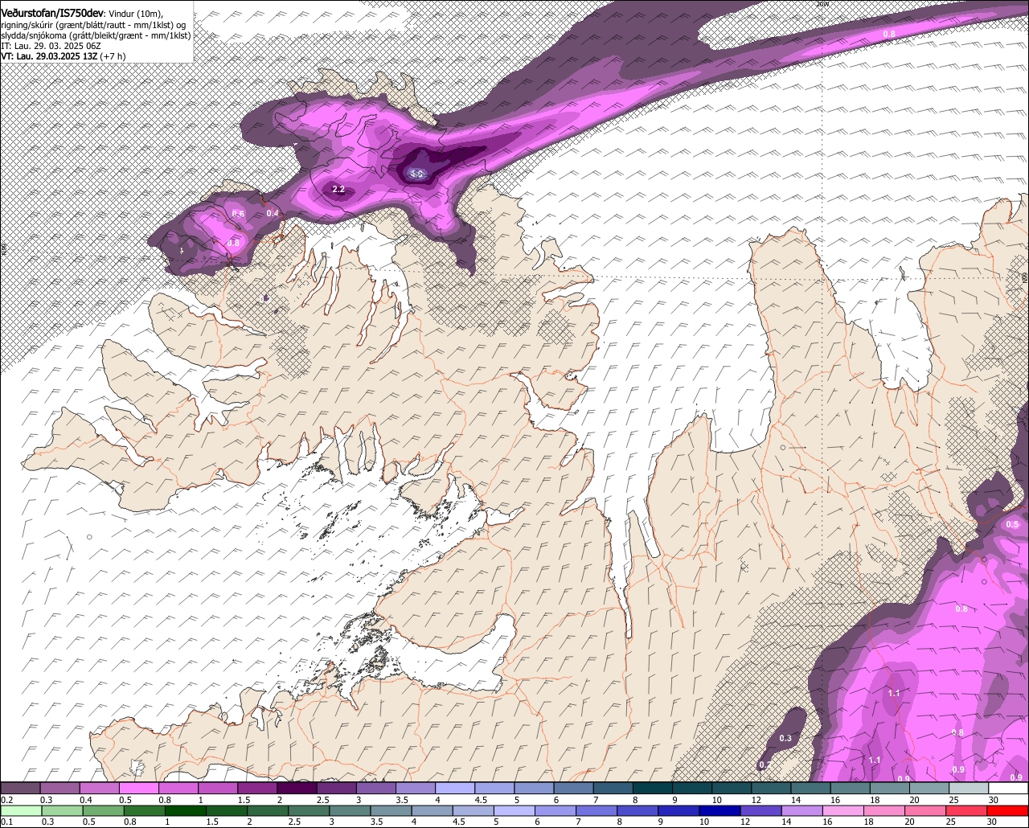The width and height of the screenshot is (1029, 828).
Task: Click the Veðurstofan/IS750dev title text
Action: tap(52, 13)
